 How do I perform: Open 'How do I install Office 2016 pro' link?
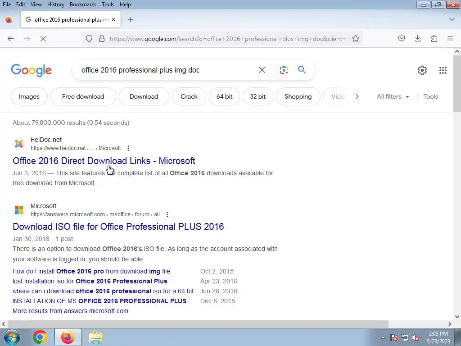pyautogui.click(x=91, y=271)
